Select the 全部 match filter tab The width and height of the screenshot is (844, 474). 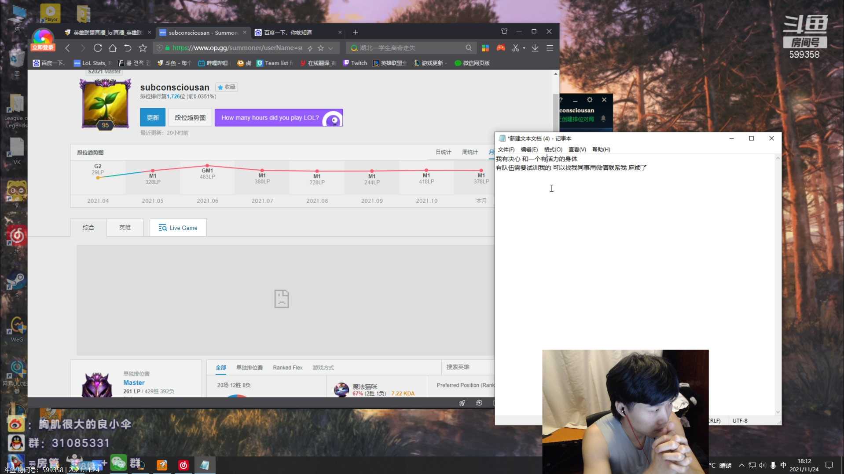[221, 368]
